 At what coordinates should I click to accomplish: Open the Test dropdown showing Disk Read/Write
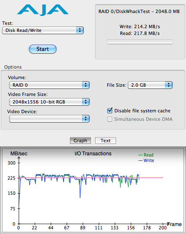(x=43, y=30)
